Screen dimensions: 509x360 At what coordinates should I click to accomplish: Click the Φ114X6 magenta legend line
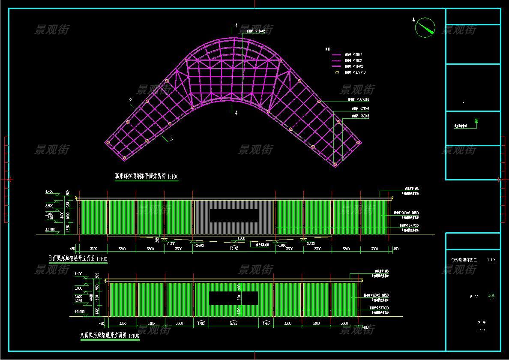click(336, 66)
